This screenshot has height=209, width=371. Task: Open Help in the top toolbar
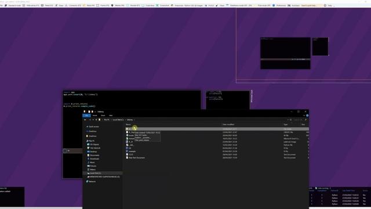pos(328,5)
